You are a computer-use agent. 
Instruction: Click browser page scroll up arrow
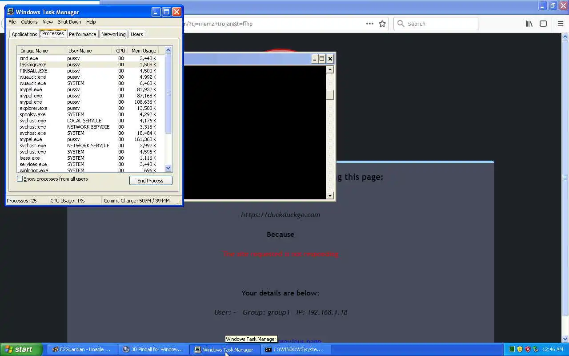click(565, 36)
